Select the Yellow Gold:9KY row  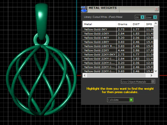118,29
